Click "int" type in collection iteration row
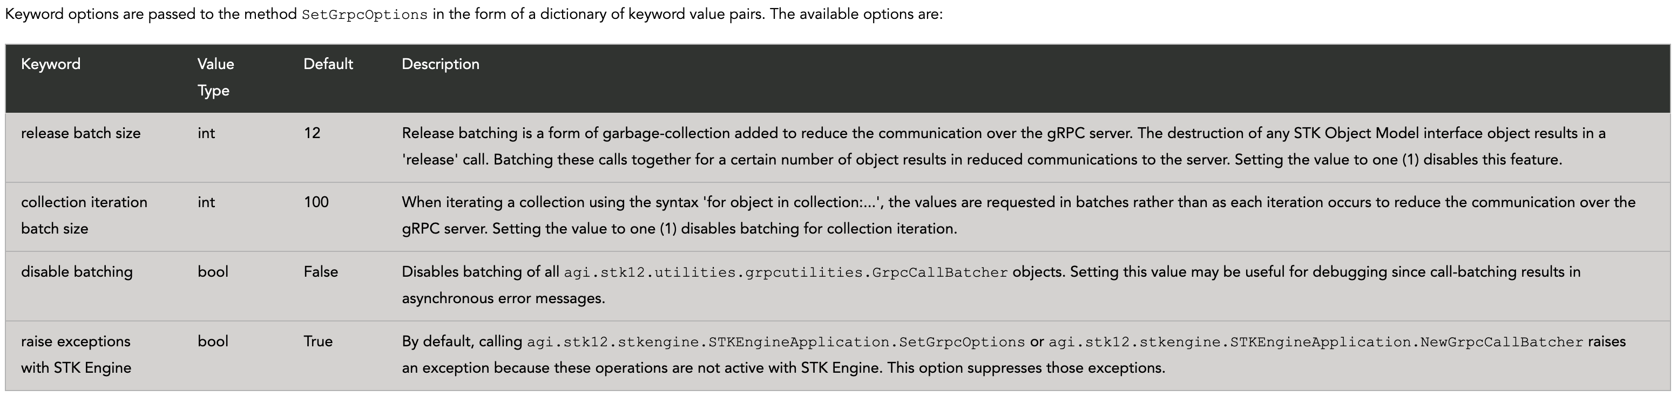Screen dimensions: 1677x397 tap(206, 202)
